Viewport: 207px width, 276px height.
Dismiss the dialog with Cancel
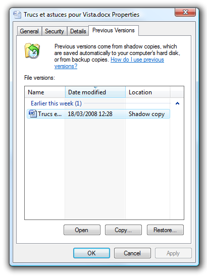132,253
